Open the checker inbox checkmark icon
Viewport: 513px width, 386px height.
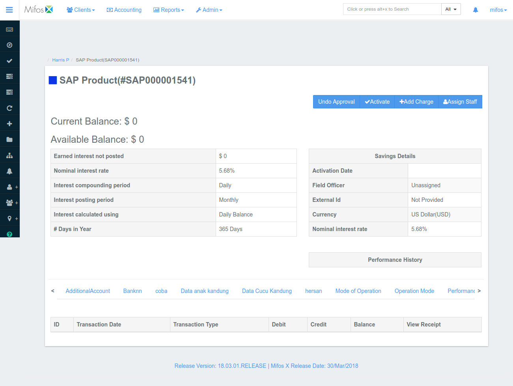(x=9, y=60)
